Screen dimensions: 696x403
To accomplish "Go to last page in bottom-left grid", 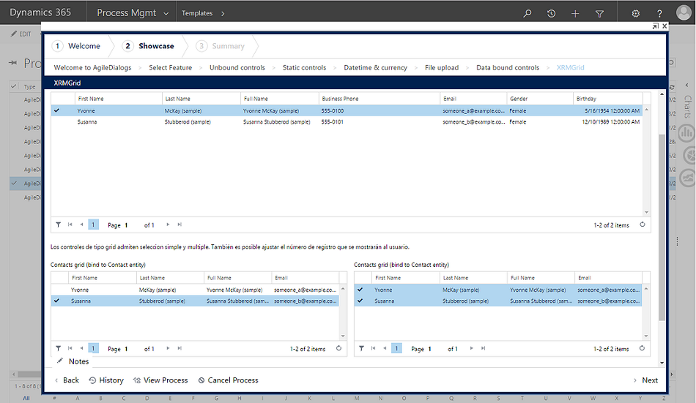I will (179, 348).
